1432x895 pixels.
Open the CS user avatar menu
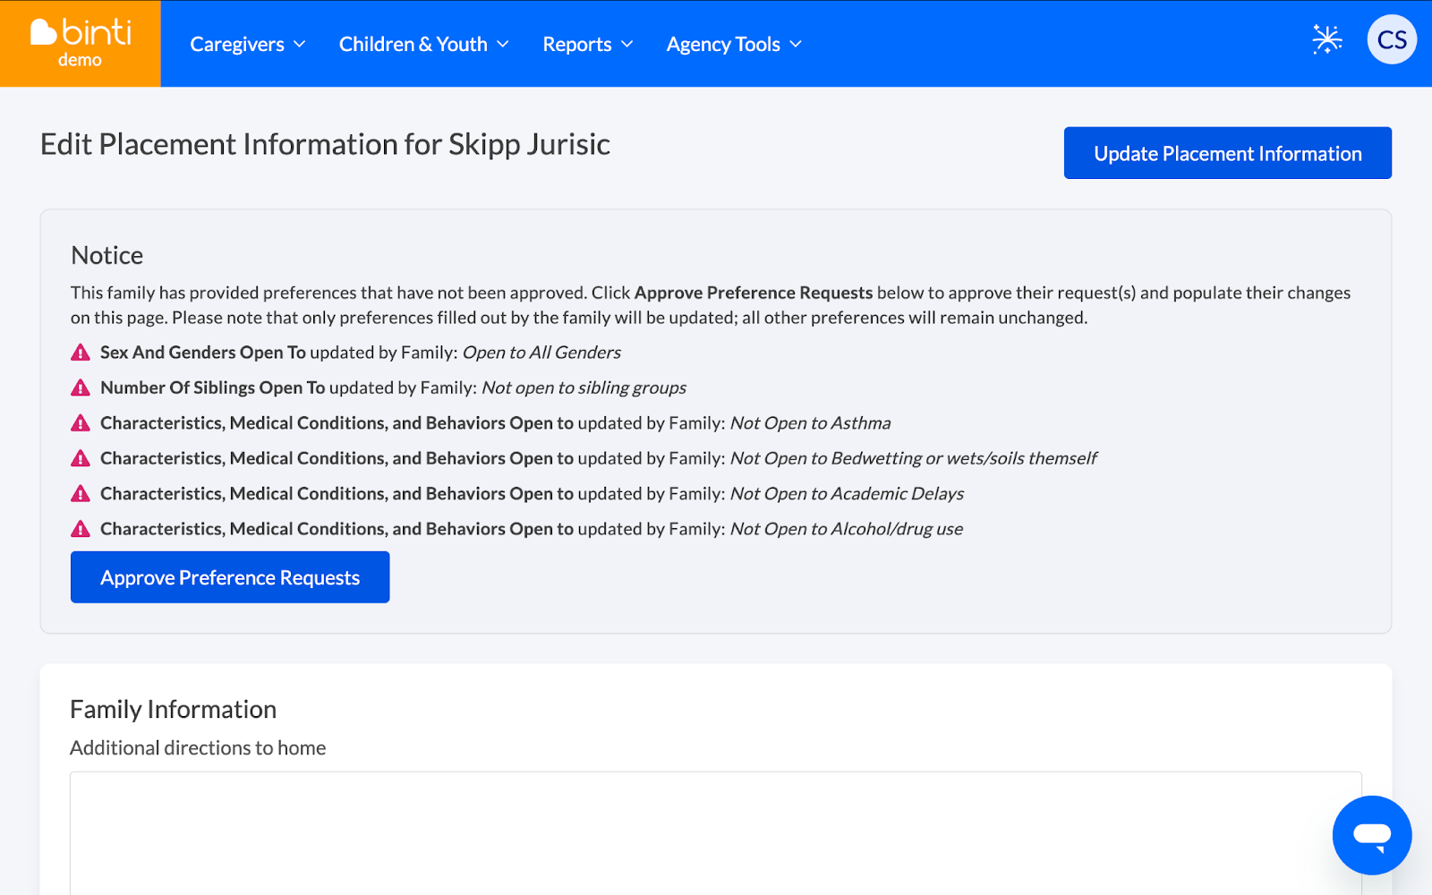[x=1391, y=40]
